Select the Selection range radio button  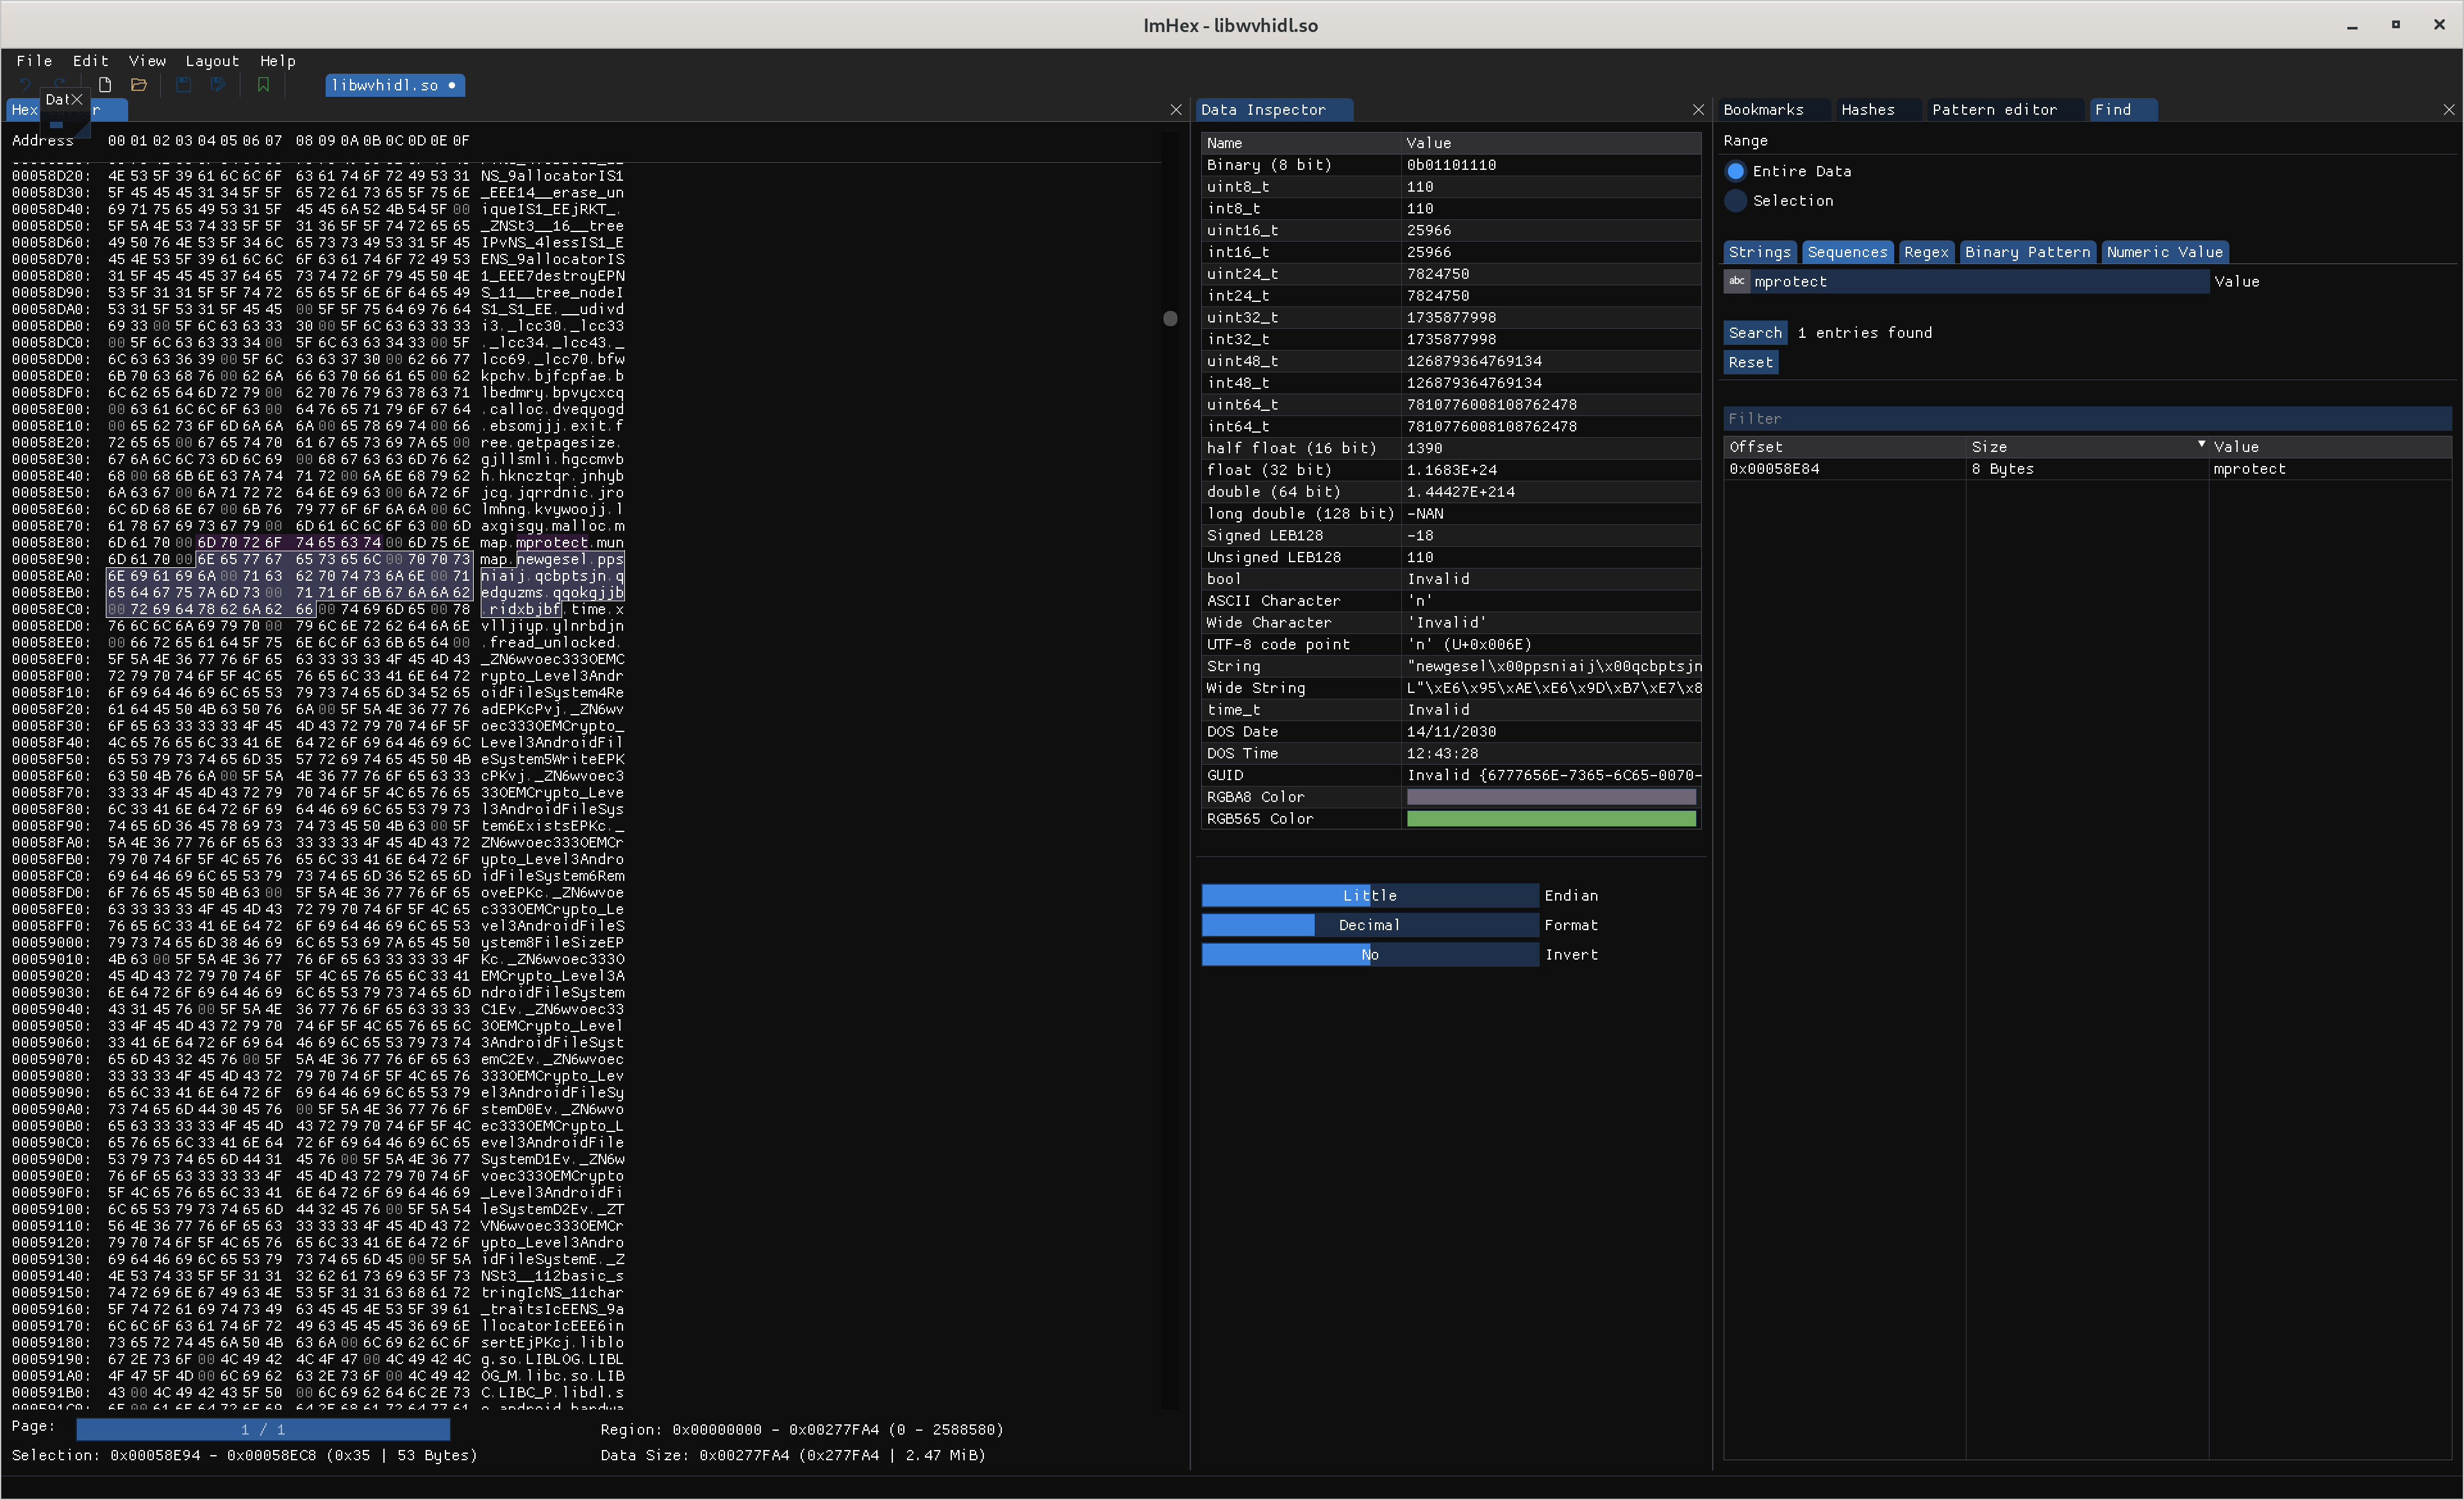pos(1736,201)
